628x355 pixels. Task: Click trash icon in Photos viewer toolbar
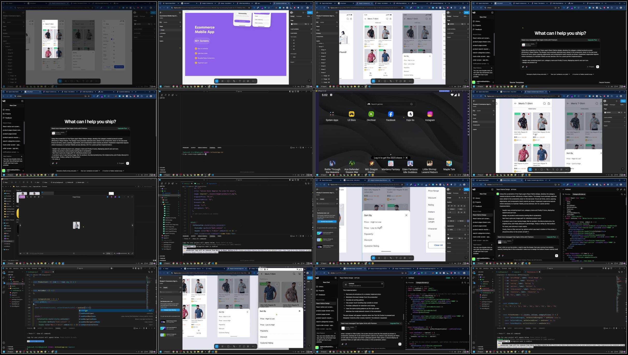click(31, 197)
